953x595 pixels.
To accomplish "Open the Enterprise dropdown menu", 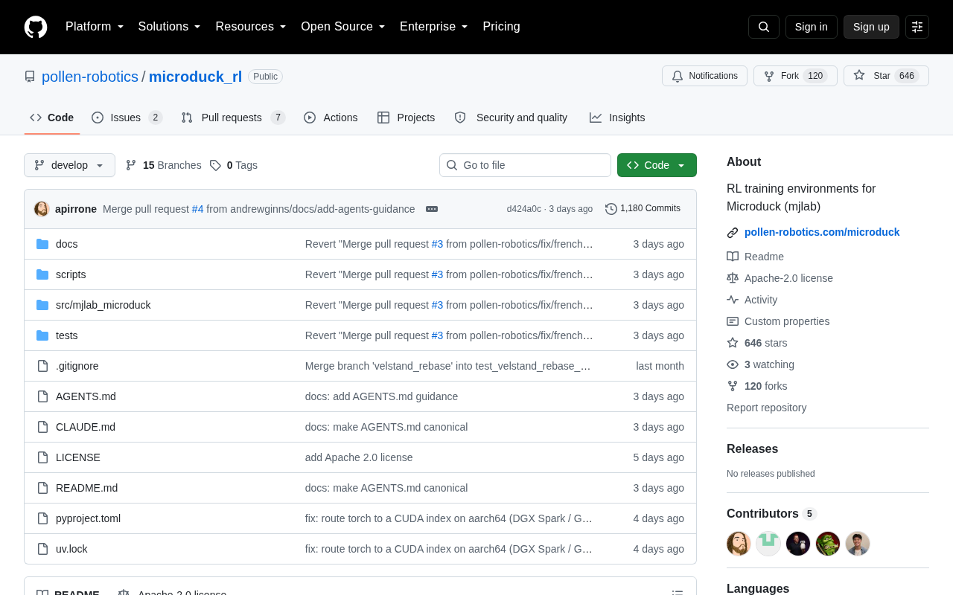I will 434,27.
